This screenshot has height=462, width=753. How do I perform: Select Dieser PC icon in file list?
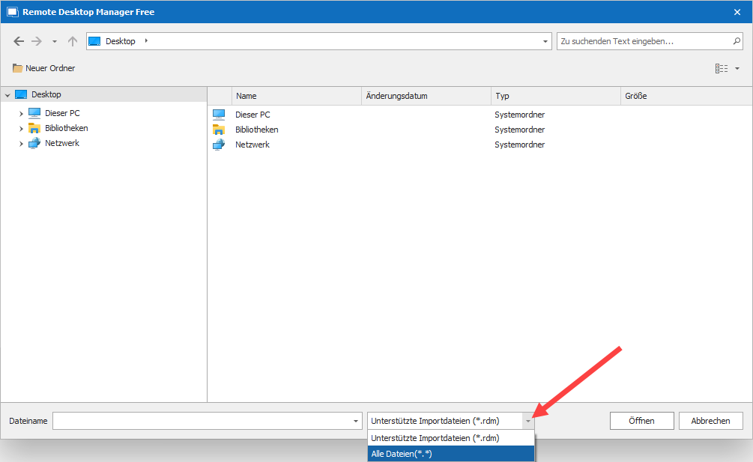click(x=219, y=115)
